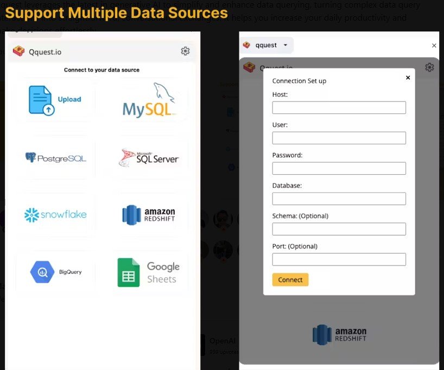Click the yellow Connect button

290,280
